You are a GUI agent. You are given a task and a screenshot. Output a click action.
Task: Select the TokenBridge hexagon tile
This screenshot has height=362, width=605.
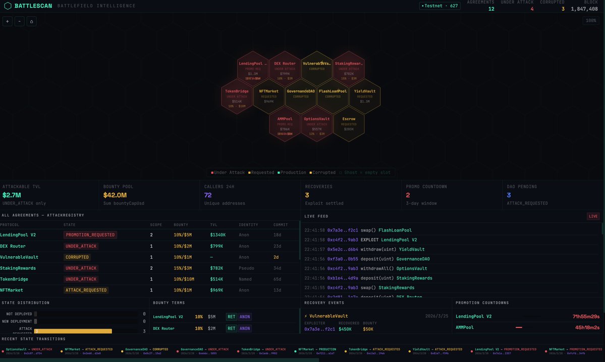pyautogui.click(x=237, y=96)
